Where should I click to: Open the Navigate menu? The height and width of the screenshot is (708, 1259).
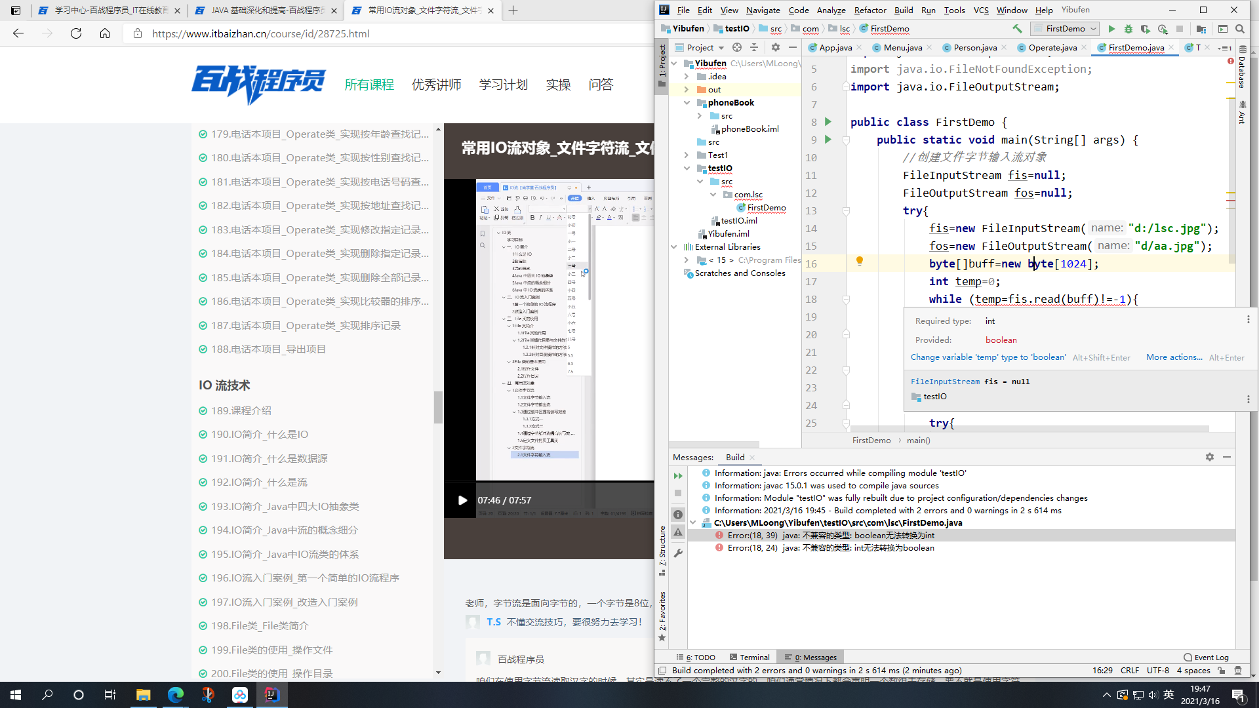click(x=763, y=10)
